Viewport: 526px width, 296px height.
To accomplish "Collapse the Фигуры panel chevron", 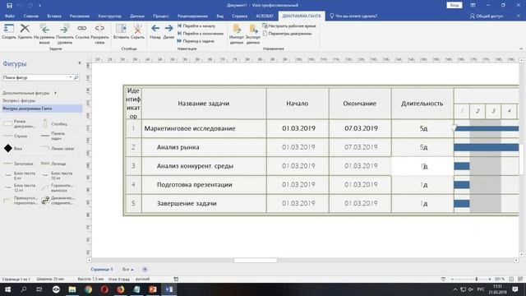I will pyautogui.click(x=80, y=62).
